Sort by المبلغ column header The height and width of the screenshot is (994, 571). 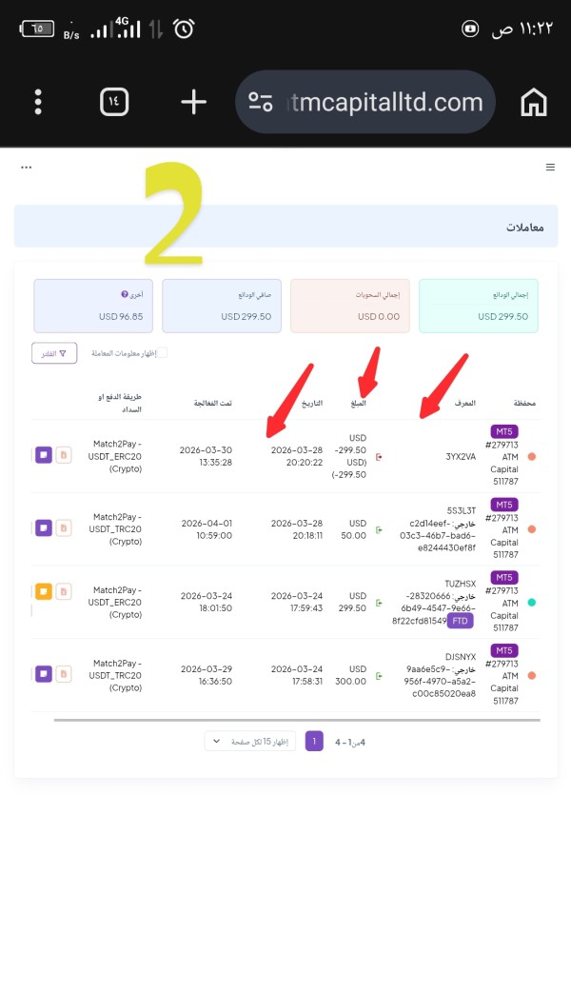tap(358, 403)
